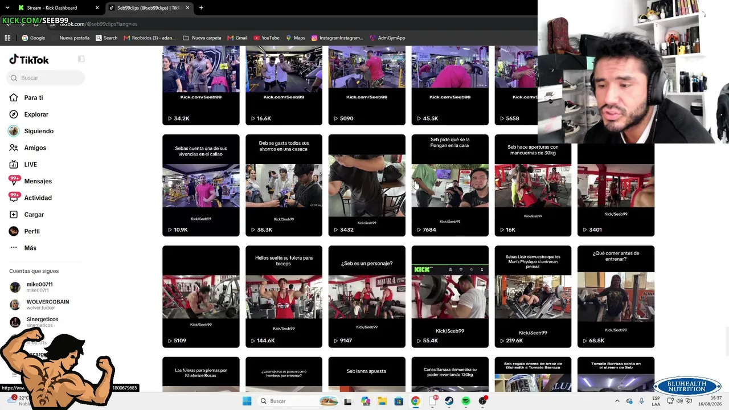Image resolution: width=729 pixels, height=410 pixels.
Task: Open the video with 3432 views
Action: coord(367,185)
